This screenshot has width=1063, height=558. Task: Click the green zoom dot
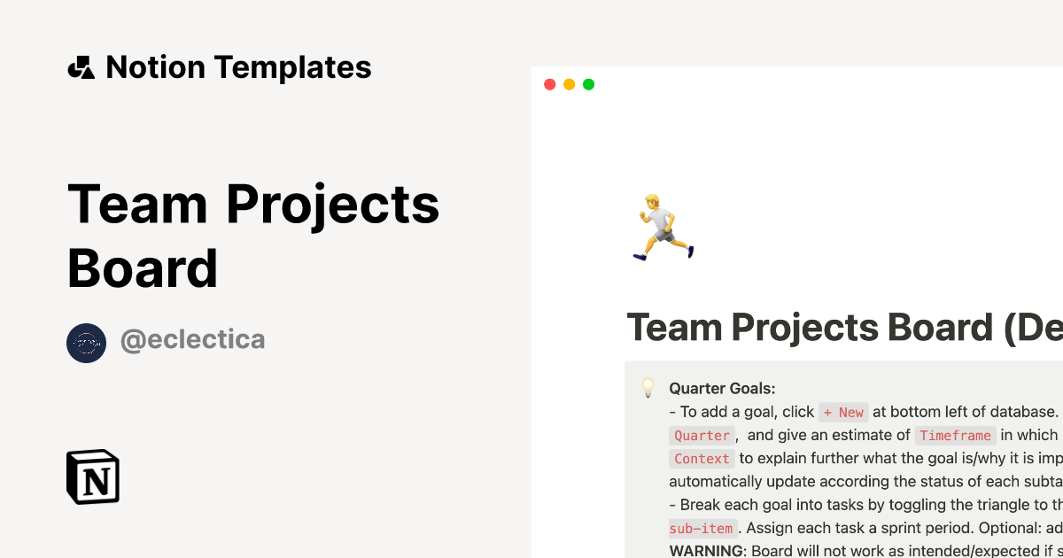tap(588, 84)
